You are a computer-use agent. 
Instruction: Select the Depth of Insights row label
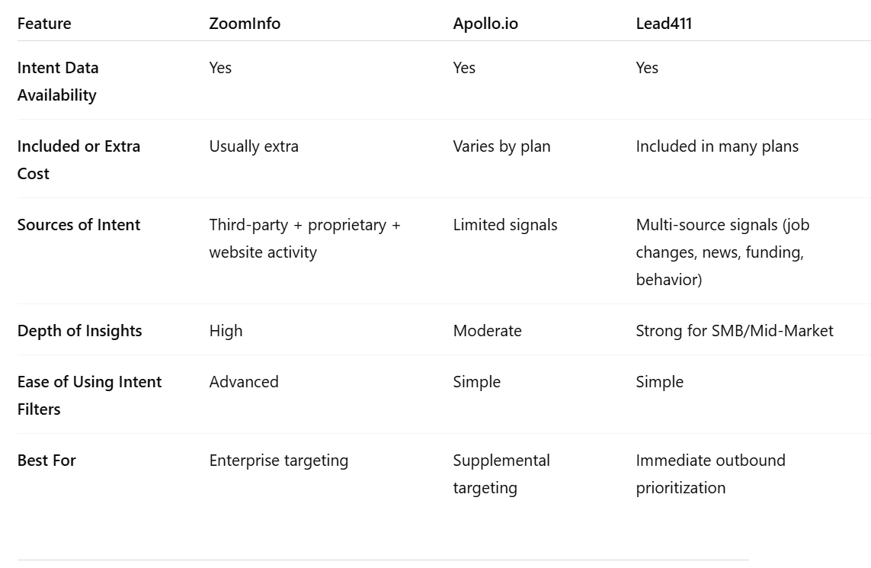pyautogui.click(x=79, y=331)
